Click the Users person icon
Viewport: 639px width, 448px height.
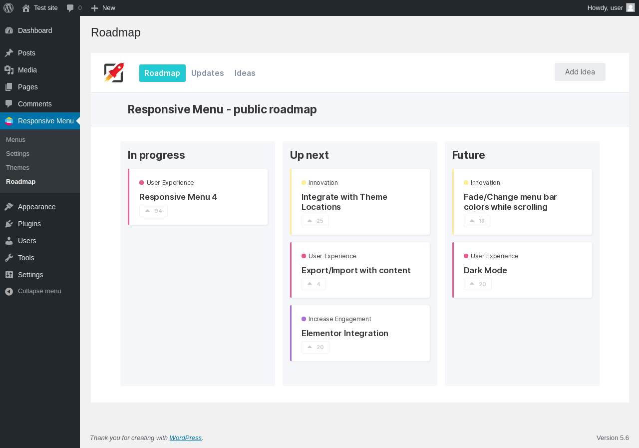[9, 241]
